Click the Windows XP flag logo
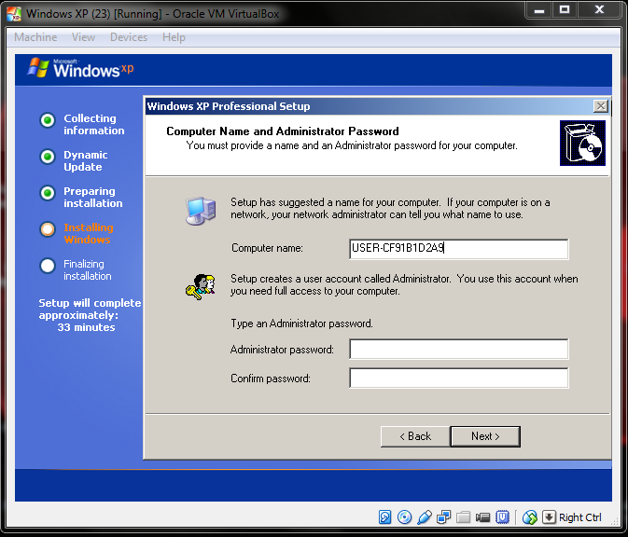Image resolution: width=628 pixels, height=537 pixels. pyautogui.click(x=38, y=68)
